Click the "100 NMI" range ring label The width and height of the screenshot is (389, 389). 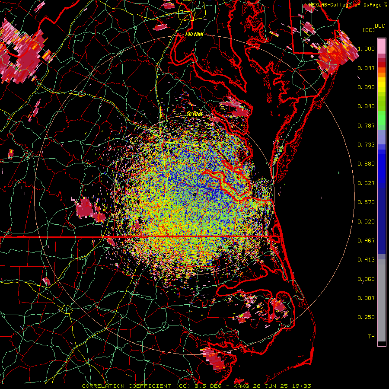pyautogui.click(x=194, y=34)
